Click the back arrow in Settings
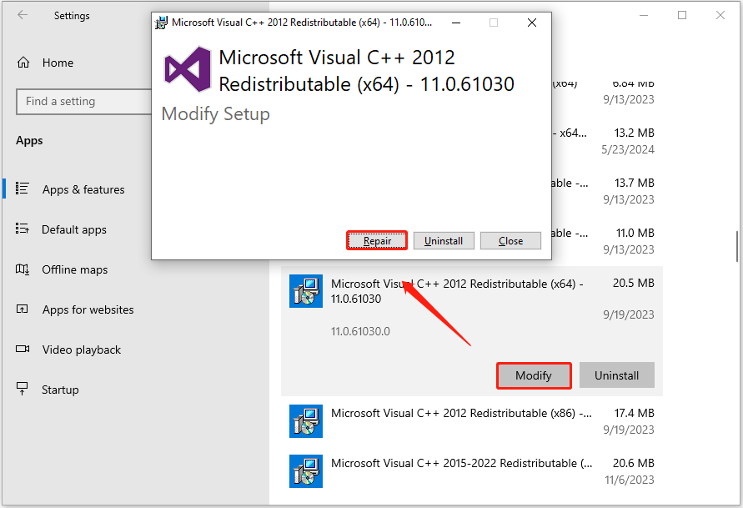The image size is (743, 508). coord(23,15)
